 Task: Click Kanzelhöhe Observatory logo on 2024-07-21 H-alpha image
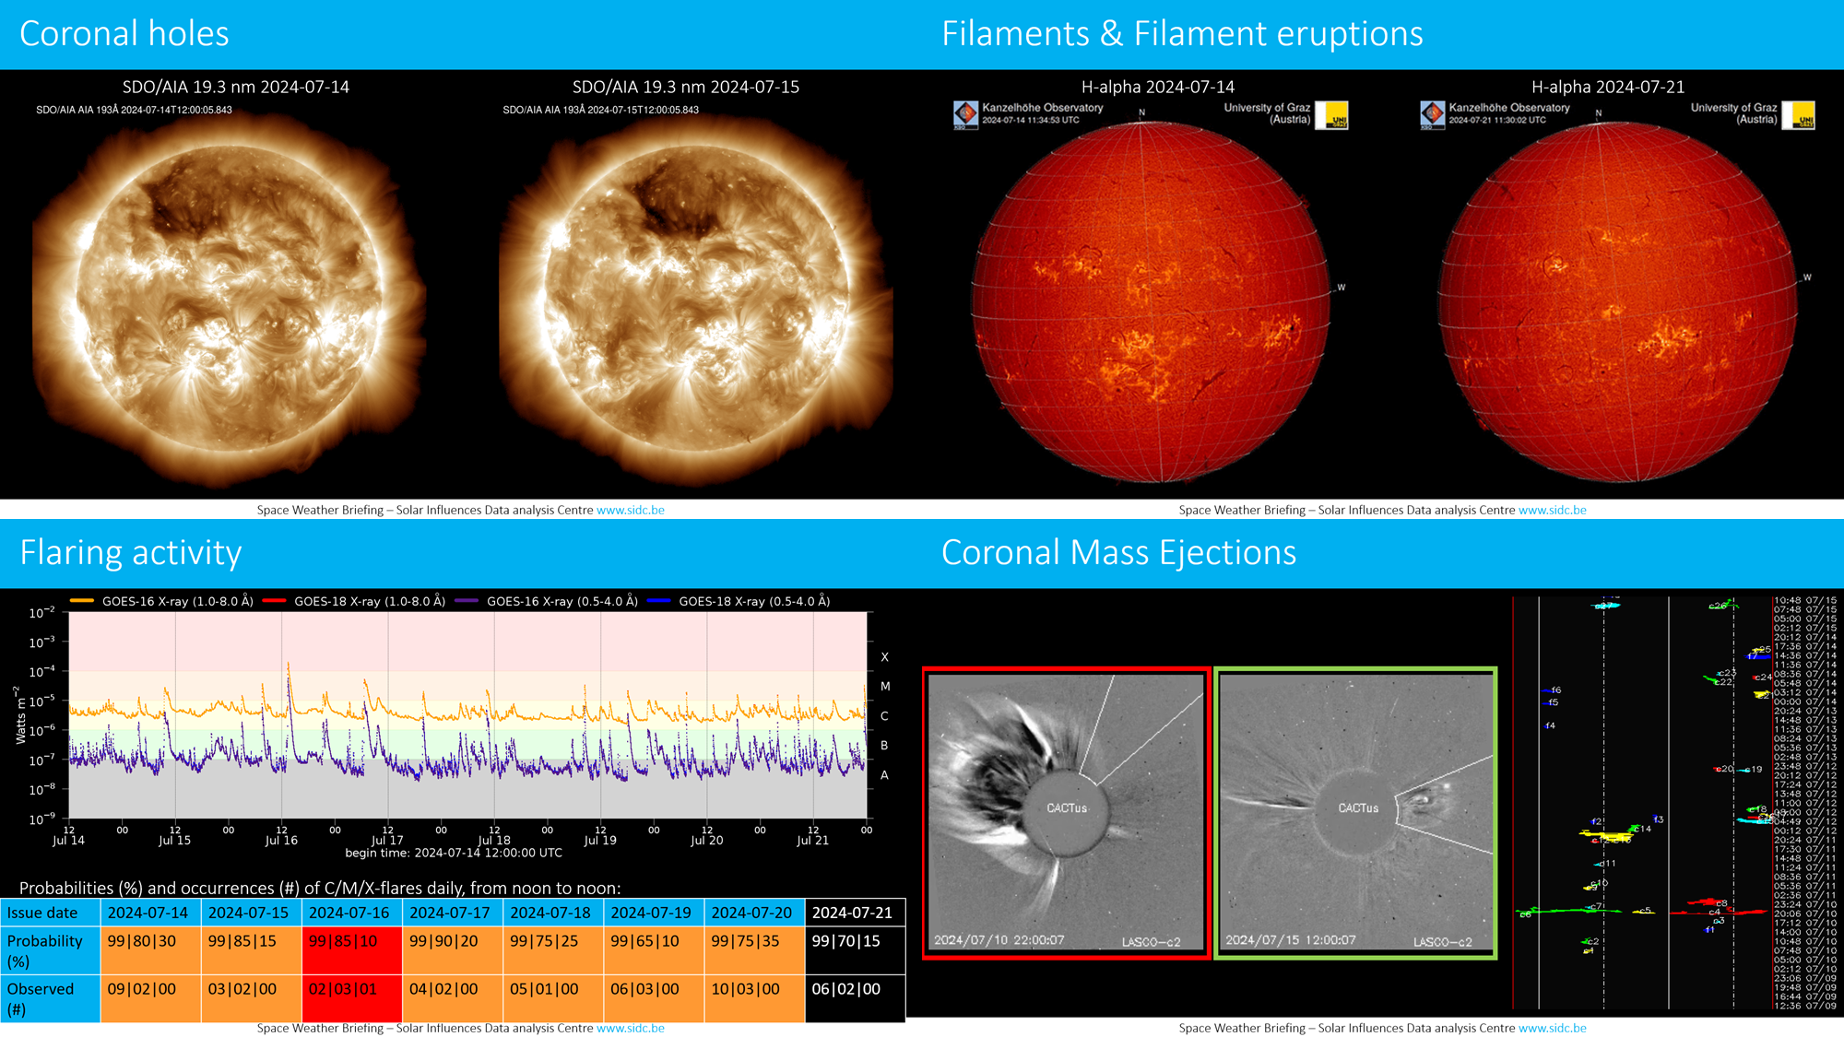click(x=1432, y=114)
